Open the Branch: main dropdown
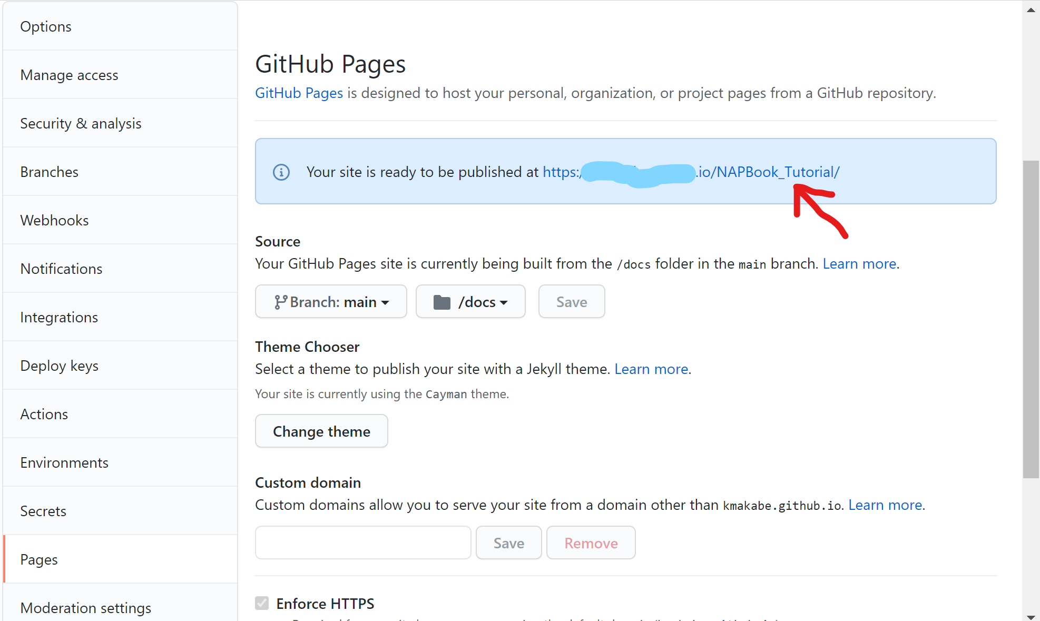Image resolution: width=1040 pixels, height=621 pixels. point(331,301)
